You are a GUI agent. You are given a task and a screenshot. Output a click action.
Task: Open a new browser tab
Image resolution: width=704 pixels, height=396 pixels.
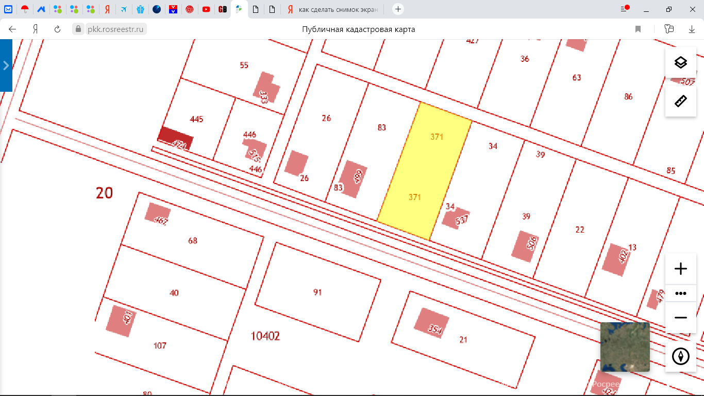[398, 9]
